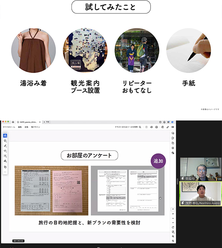Click the text or tool search field
Image resolution: width=222 pixels, height=248 pixels.
click(128, 127)
